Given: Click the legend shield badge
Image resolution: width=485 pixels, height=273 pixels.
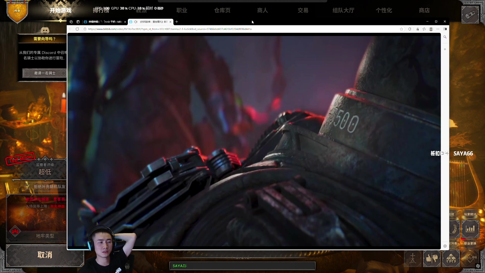Looking at the screenshot, I should click(17, 11).
